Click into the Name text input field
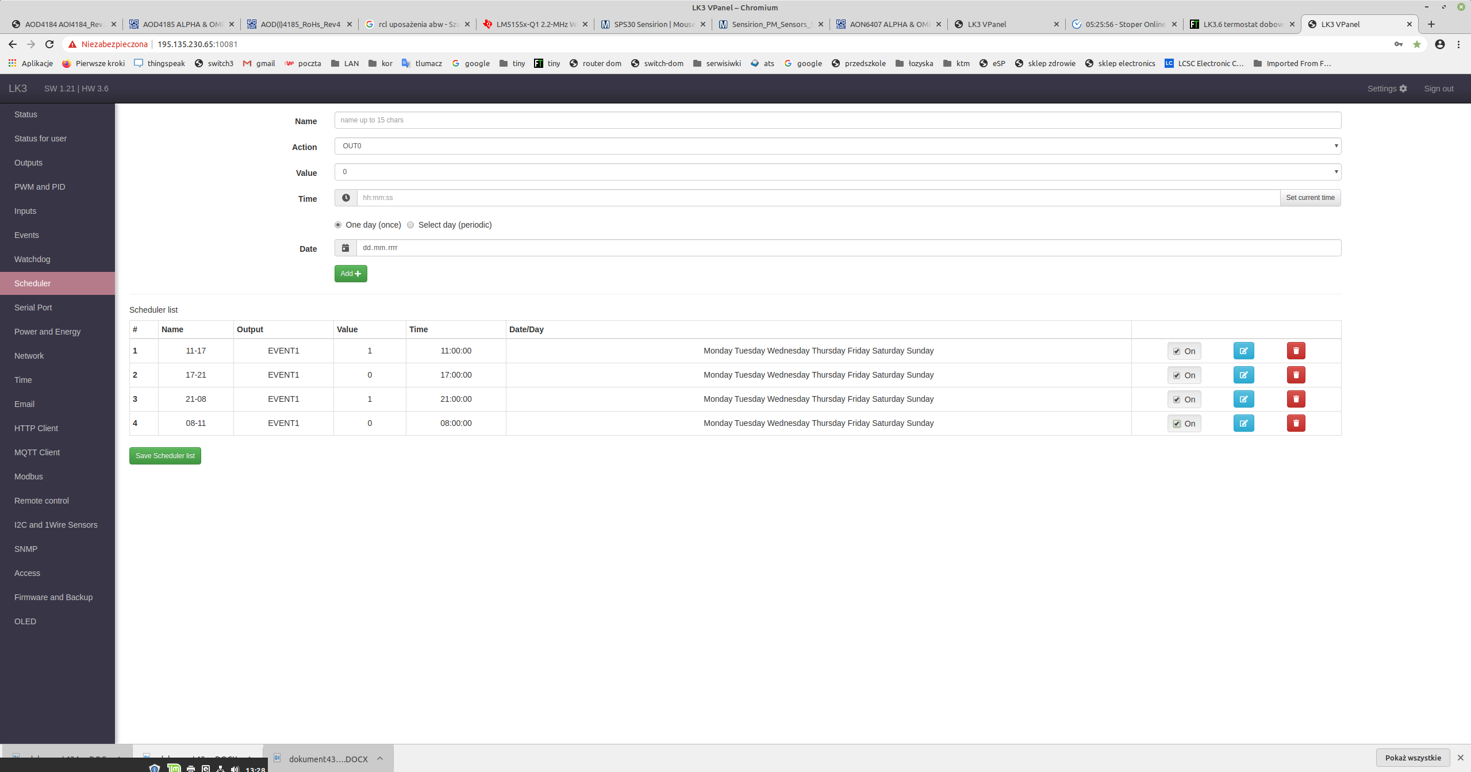The image size is (1471, 772). [x=838, y=120]
